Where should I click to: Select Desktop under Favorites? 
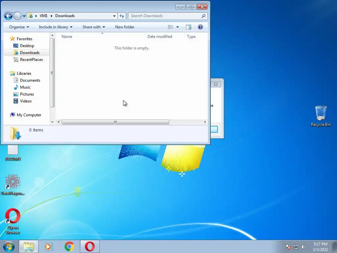27,45
